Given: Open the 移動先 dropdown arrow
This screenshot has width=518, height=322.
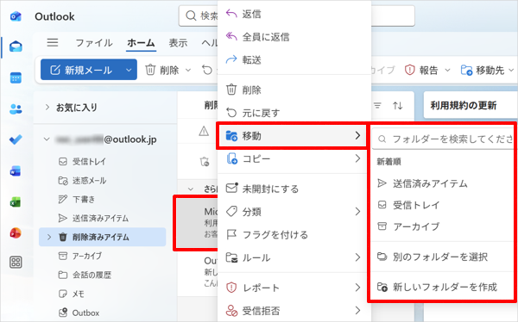Looking at the screenshot, I should click(x=511, y=70).
